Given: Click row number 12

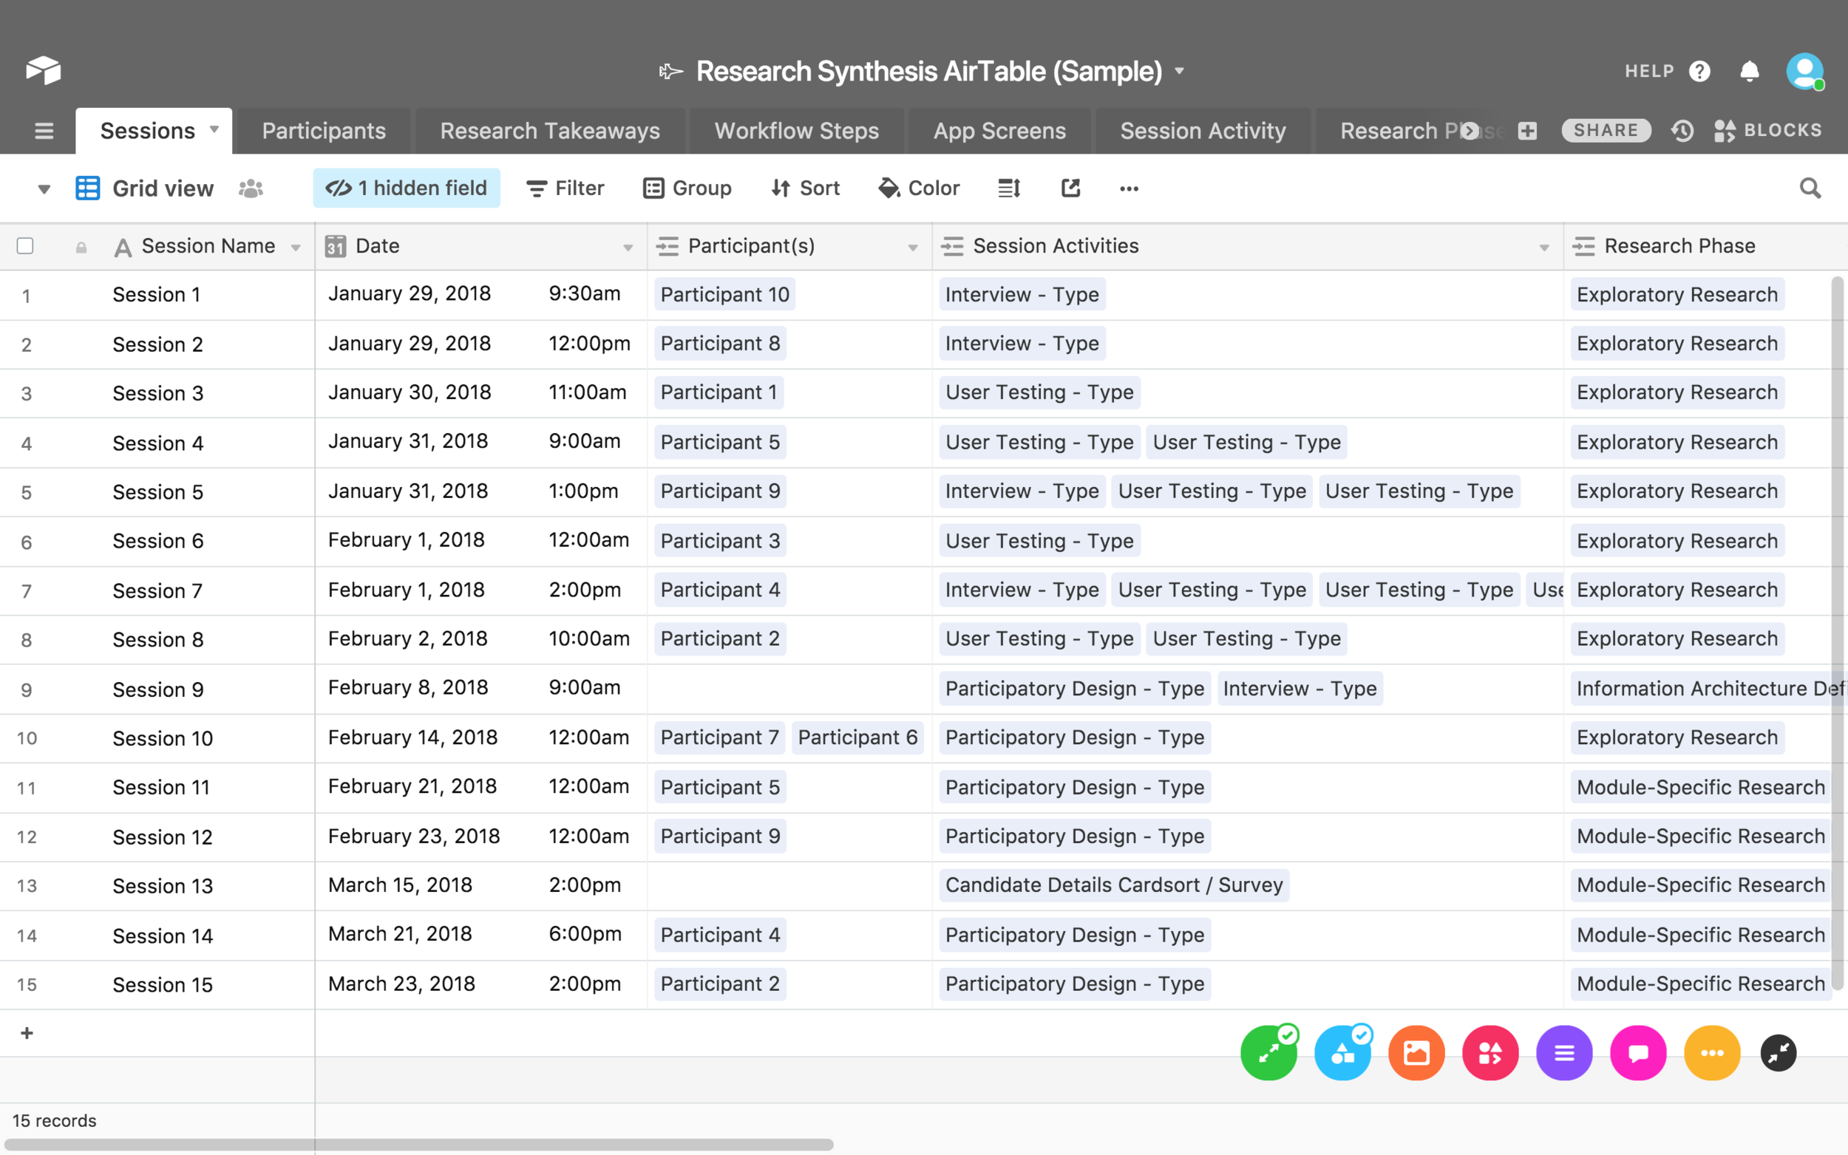Looking at the screenshot, I should [27, 837].
